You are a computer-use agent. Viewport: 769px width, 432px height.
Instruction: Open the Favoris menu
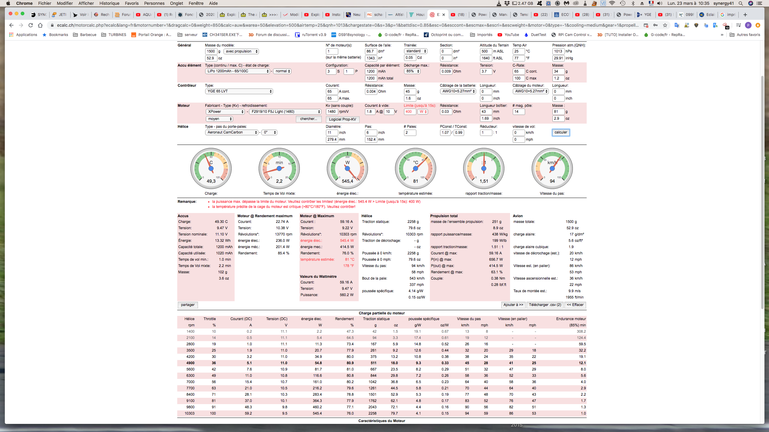click(132, 3)
